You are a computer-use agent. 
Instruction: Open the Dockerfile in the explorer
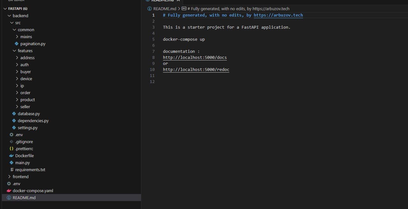(x=25, y=156)
